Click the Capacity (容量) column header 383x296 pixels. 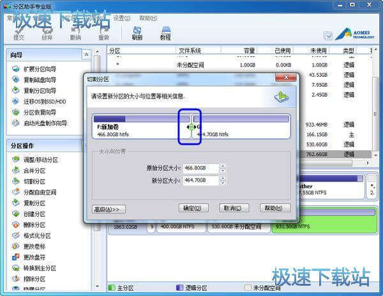tap(239, 51)
